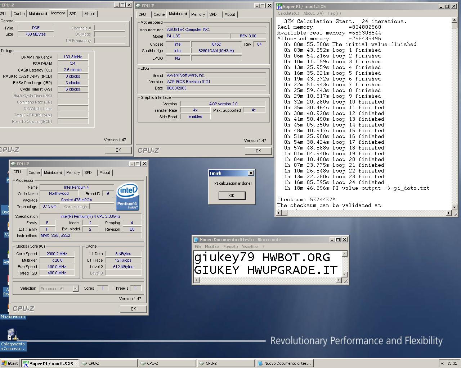Switch to About tab in CPU window
461x368 pixels.
click(x=105, y=172)
